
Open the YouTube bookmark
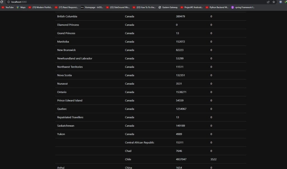(x=8, y=7)
